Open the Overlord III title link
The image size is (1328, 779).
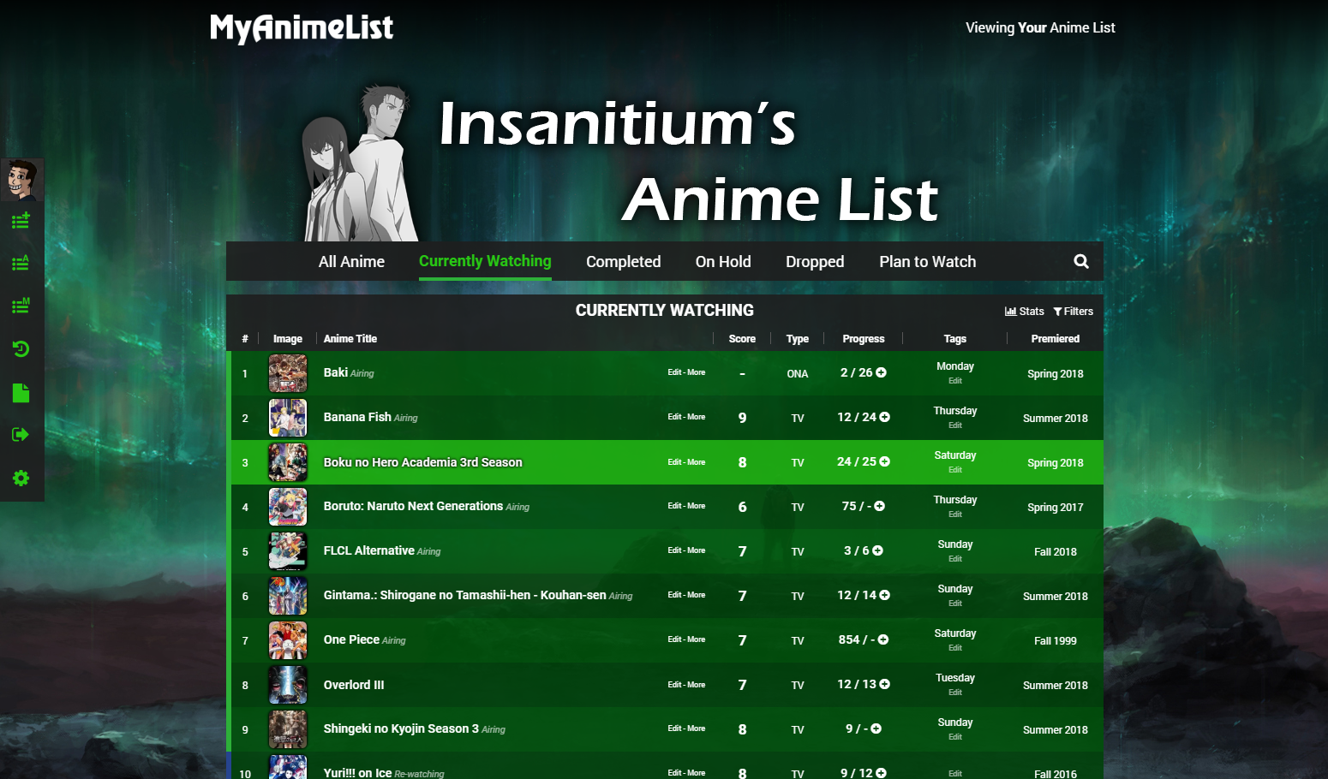pyautogui.click(x=354, y=685)
